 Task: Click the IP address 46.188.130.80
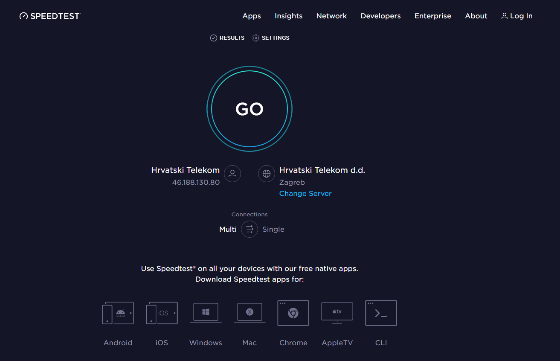pos(196,182)
